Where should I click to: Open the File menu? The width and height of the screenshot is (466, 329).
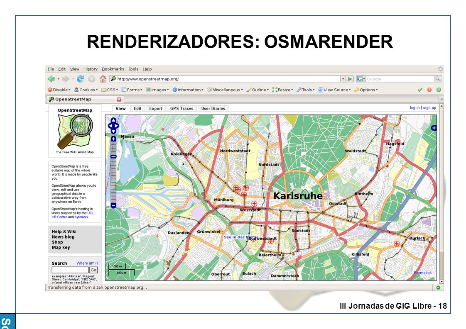coord(51,69)
